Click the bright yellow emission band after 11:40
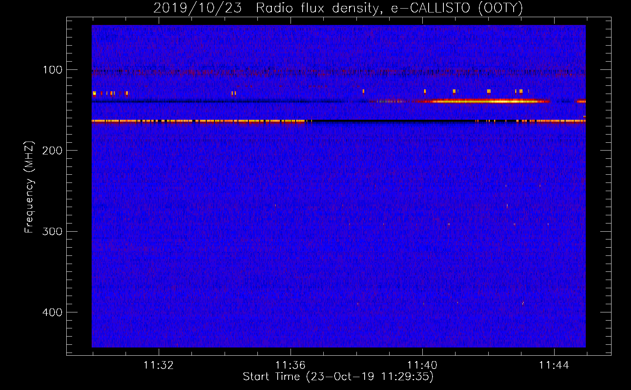The image size is (631, 390). tap(484, 101)
